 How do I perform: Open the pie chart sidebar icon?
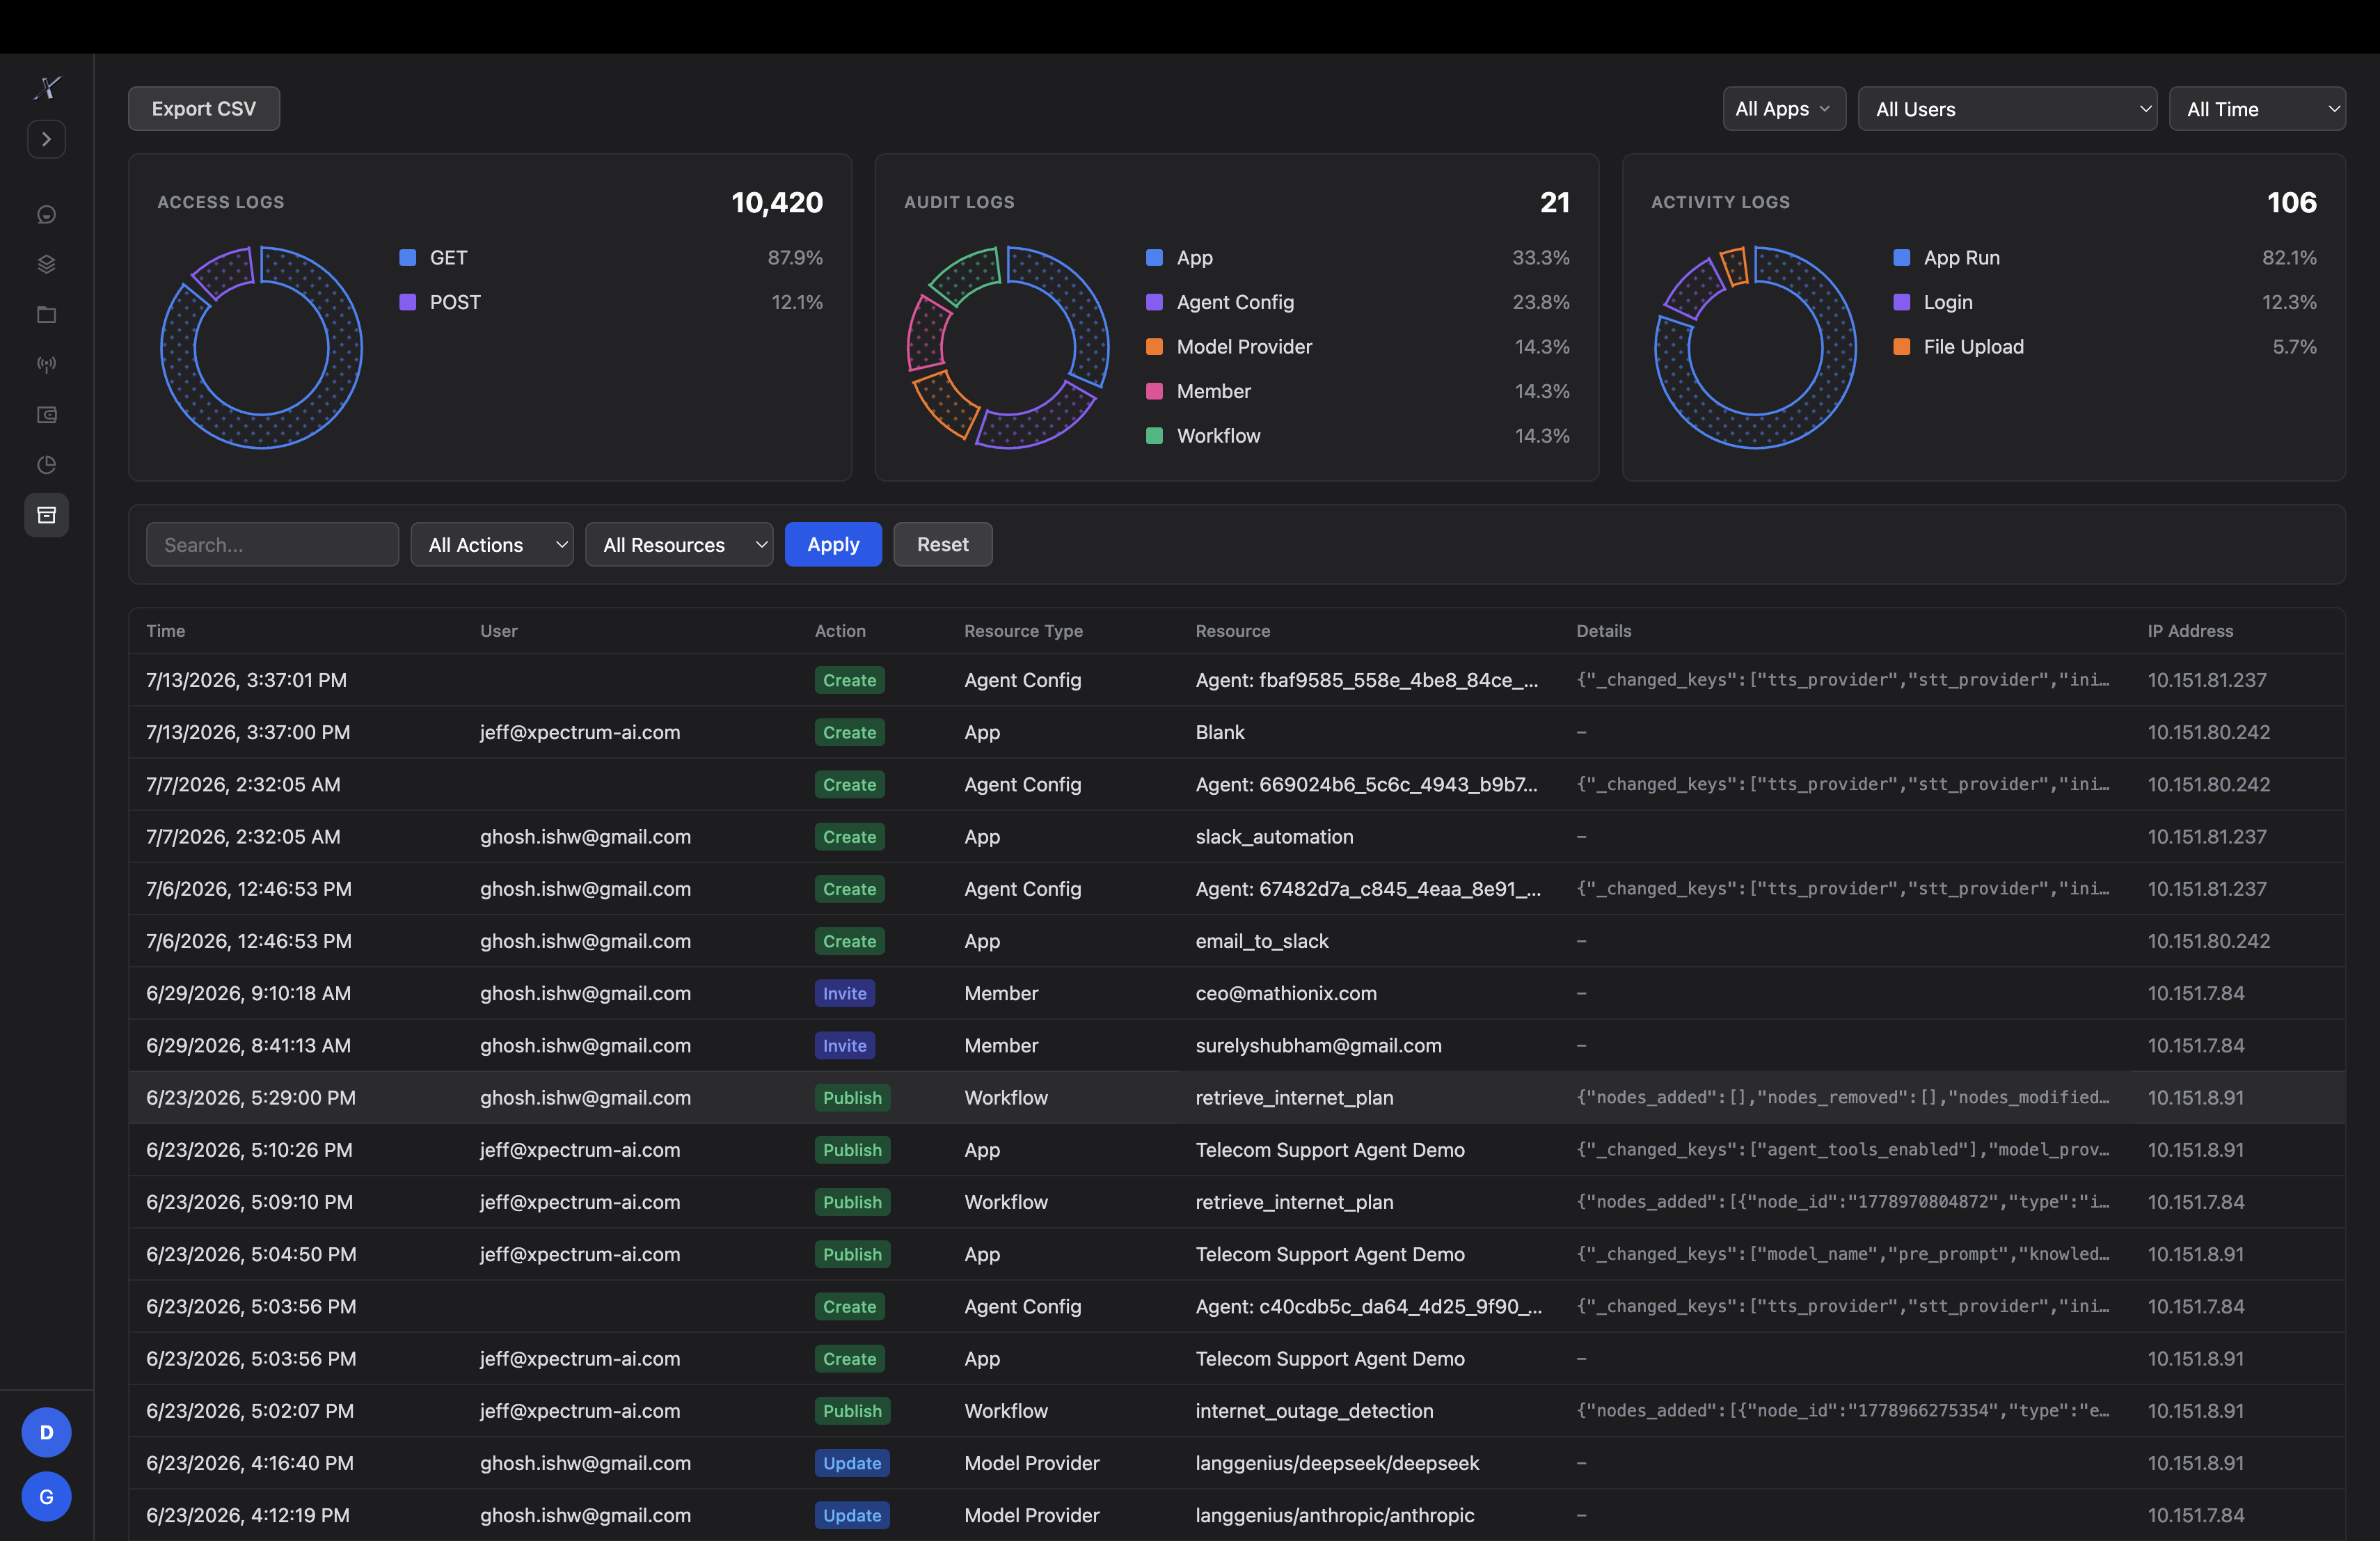[x=46, y=465]
